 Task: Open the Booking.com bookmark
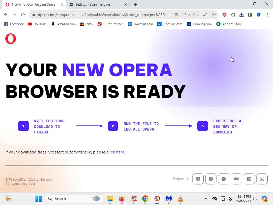[199, 24]
